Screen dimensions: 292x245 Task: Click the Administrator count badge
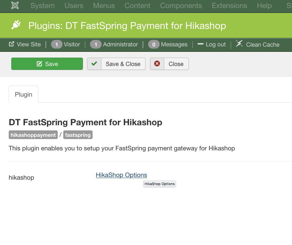96,44
